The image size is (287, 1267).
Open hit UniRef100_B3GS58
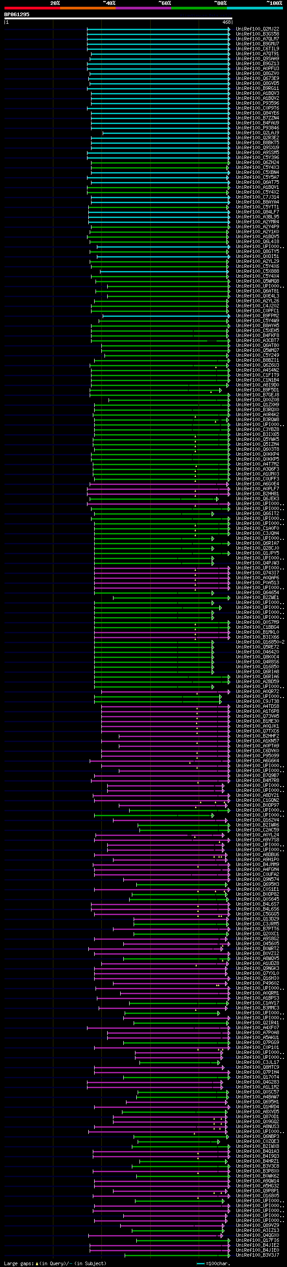click(x=257, y=34)
